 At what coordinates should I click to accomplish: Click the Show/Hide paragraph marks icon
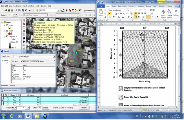tap(158, 17)
